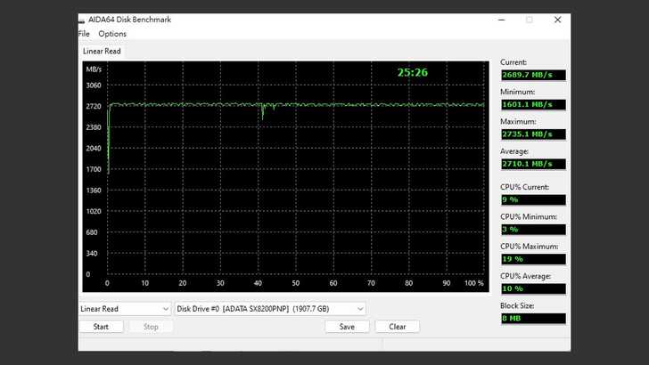The image size is (649, 365).
Task: Open the File menu
Action: click(x=84, y=34)
